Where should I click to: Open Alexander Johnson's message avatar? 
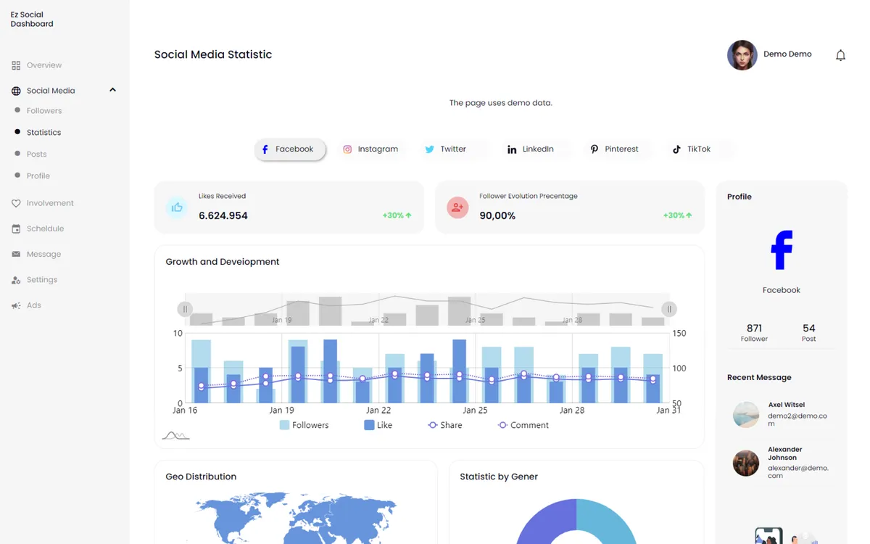746,463
